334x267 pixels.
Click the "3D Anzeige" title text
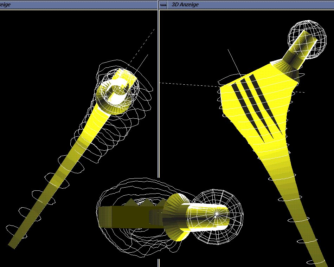185,5
